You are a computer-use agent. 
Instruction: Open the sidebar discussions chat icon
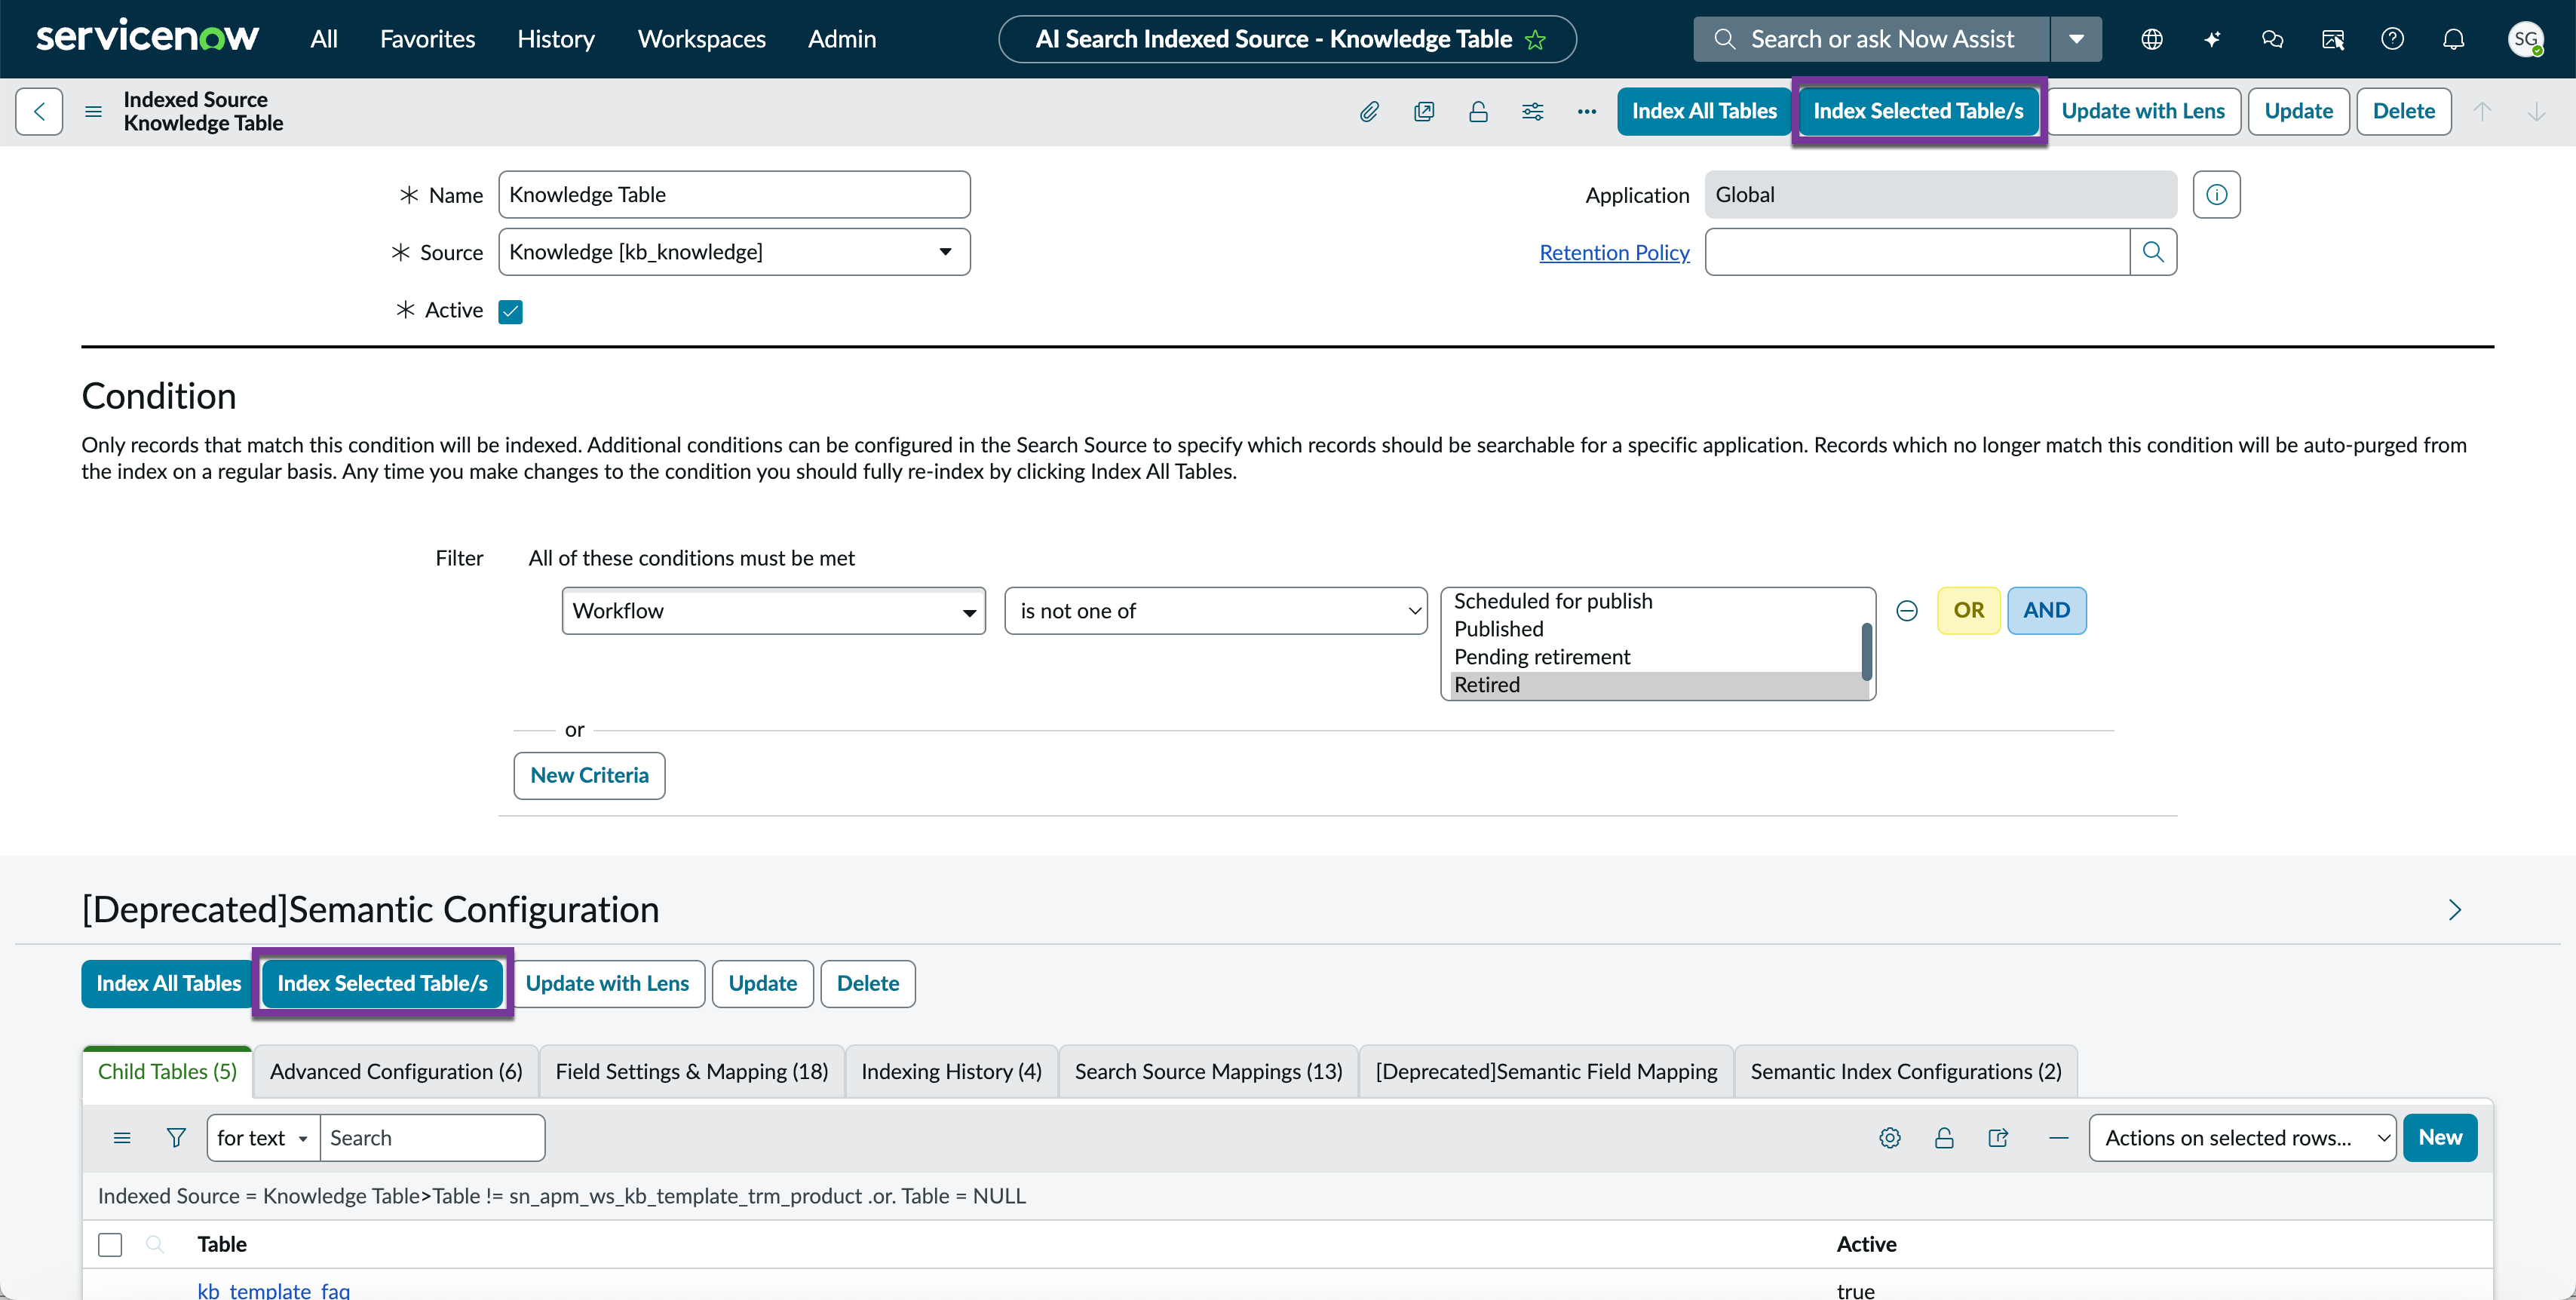[2272, 39]
